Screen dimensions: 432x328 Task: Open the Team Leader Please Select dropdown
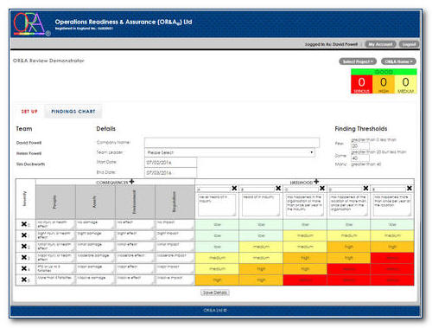tap(230, 152)
